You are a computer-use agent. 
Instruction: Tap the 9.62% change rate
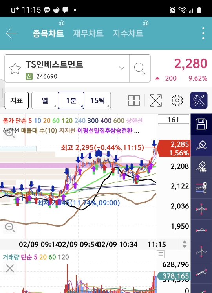point(198,78)
